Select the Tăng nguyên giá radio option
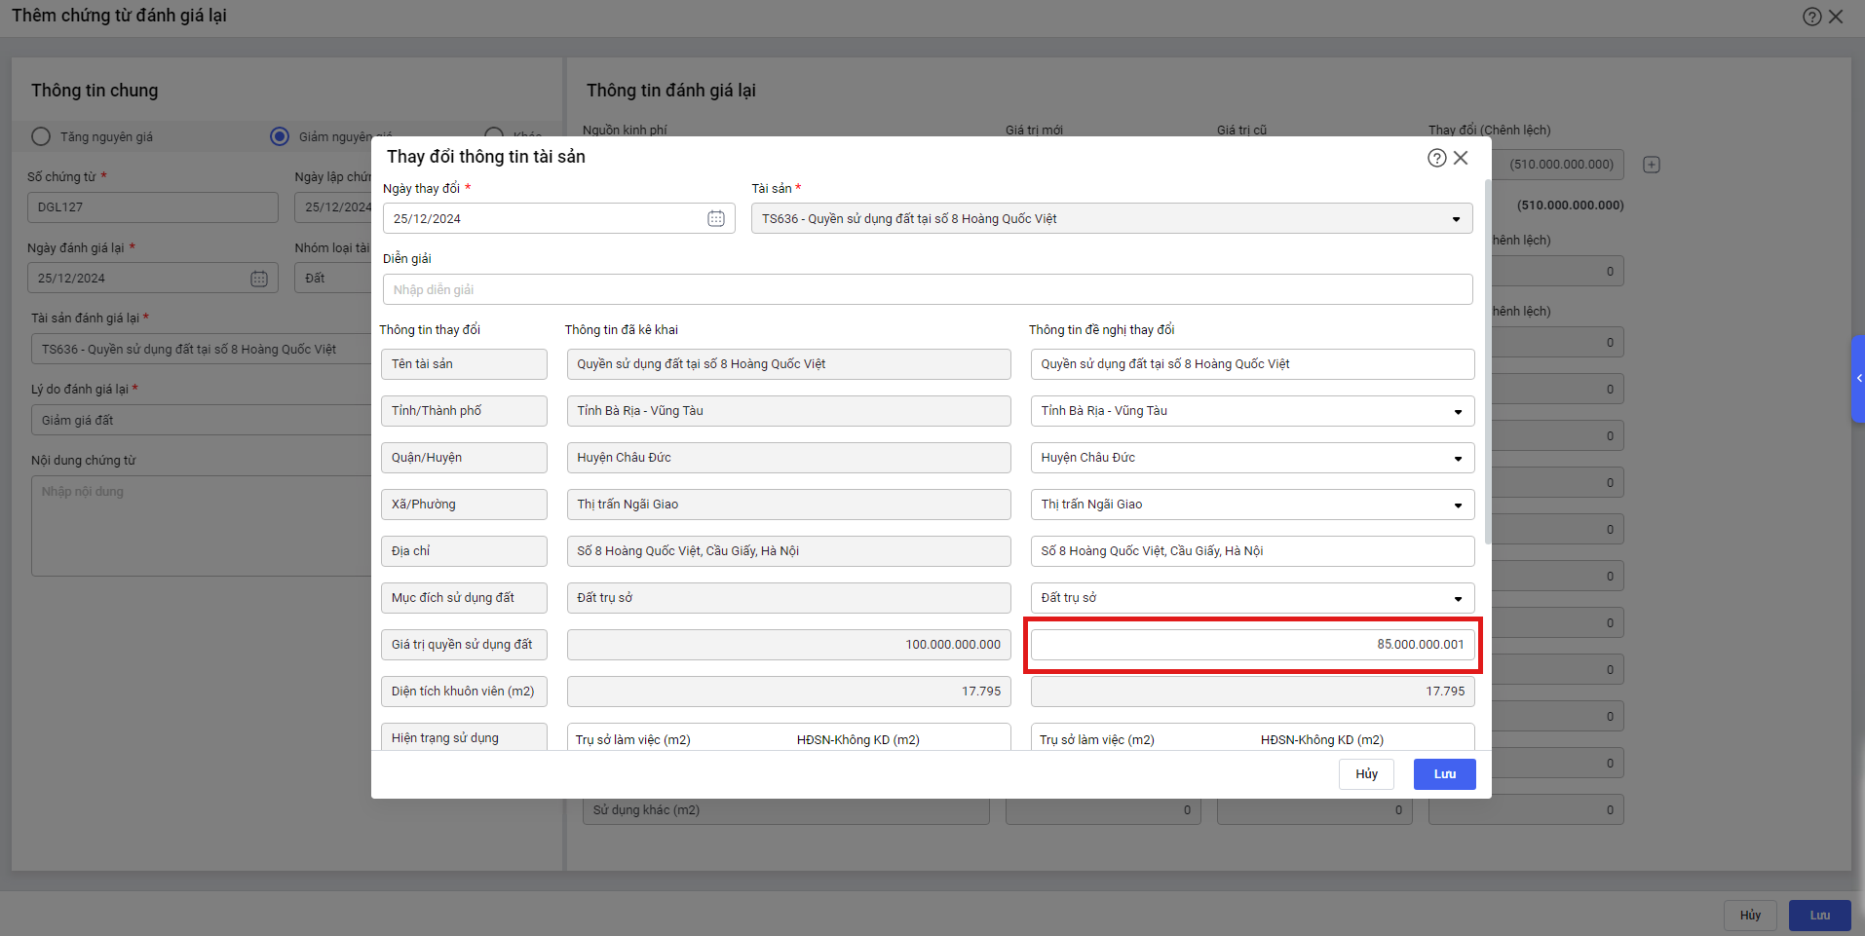This screenshot has width=1865, height=936. [41, 136]
